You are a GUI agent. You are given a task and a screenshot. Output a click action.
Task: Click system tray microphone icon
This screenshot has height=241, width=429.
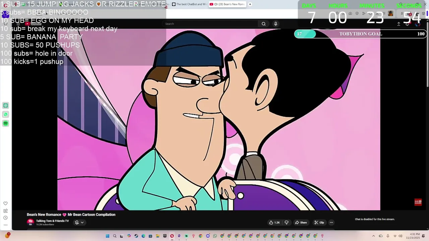click(x=388, y=236)
